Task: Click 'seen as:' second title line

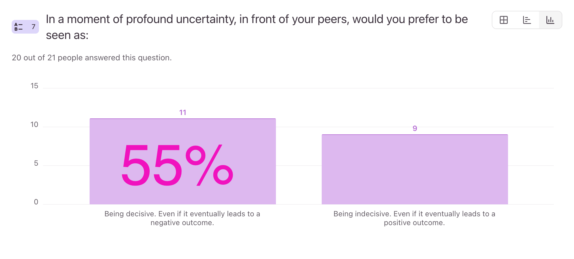Action: point(67,35)
